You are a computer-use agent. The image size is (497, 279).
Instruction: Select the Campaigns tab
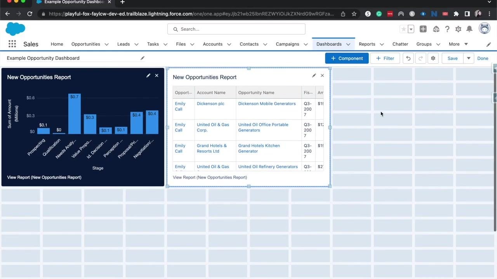pos(287,44)
